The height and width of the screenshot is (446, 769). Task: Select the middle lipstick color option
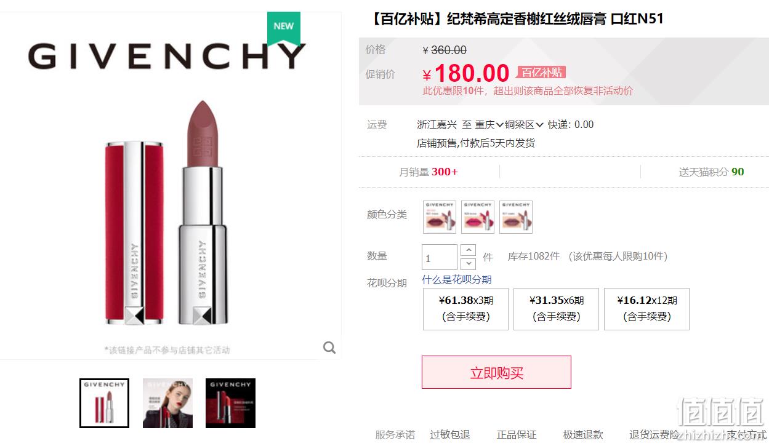[478, 217]
